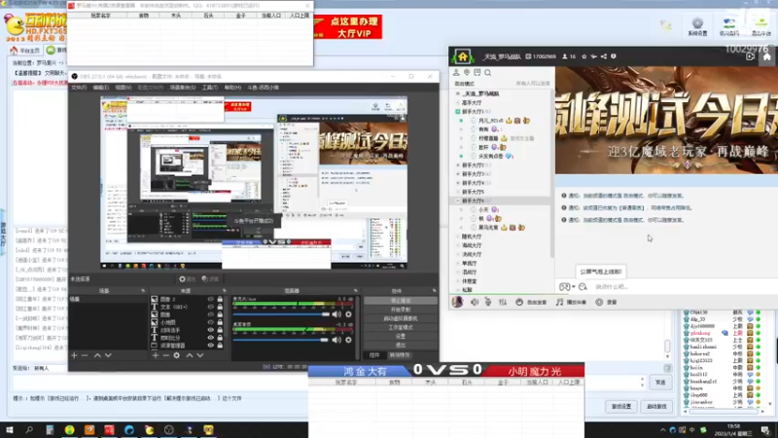Click the font style icon beside chat input
This screenshot has width=778, height=438.
(583, 287)
